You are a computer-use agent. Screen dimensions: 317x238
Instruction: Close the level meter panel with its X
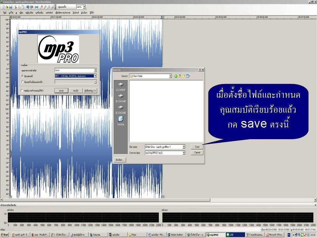pos(315,205)
